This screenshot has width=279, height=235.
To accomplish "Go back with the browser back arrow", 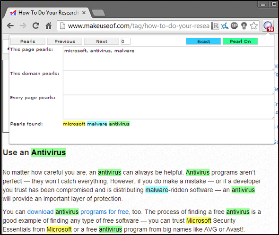I will point(10,26).
